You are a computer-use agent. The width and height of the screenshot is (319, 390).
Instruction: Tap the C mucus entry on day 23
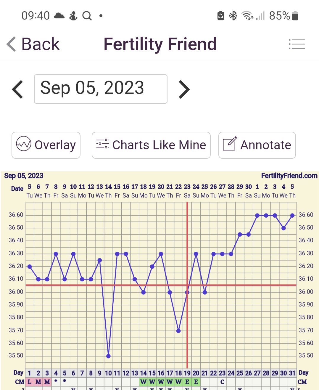pos(222,382)
